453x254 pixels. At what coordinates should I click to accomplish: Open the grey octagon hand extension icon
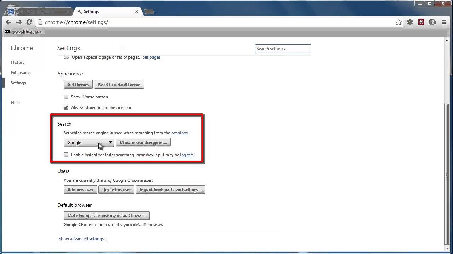[x=432, y=22]
